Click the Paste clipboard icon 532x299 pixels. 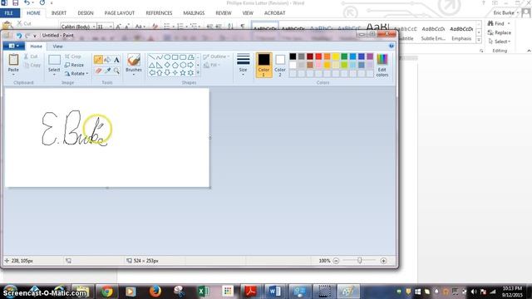coord(13,60)
